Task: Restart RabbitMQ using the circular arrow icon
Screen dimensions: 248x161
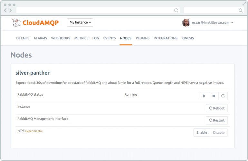Action: pyautogui.click(x=223, y=96)
